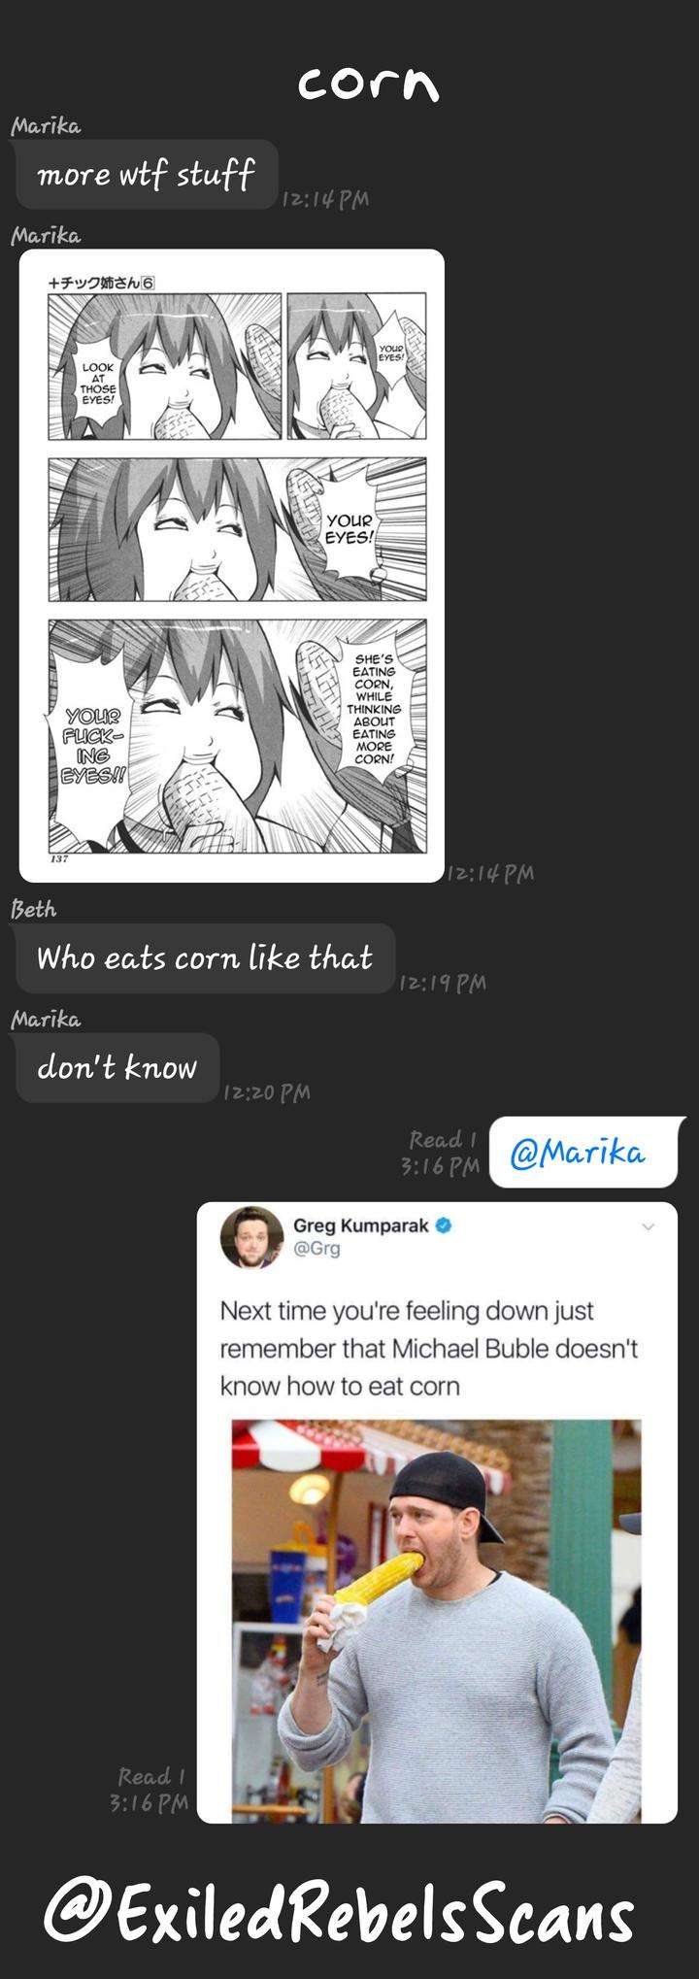Image resolution: width=699 pixels, height=1979 pixels.
Task: Click the 12:20 PM timestamp
Action: coord(267,1092)
